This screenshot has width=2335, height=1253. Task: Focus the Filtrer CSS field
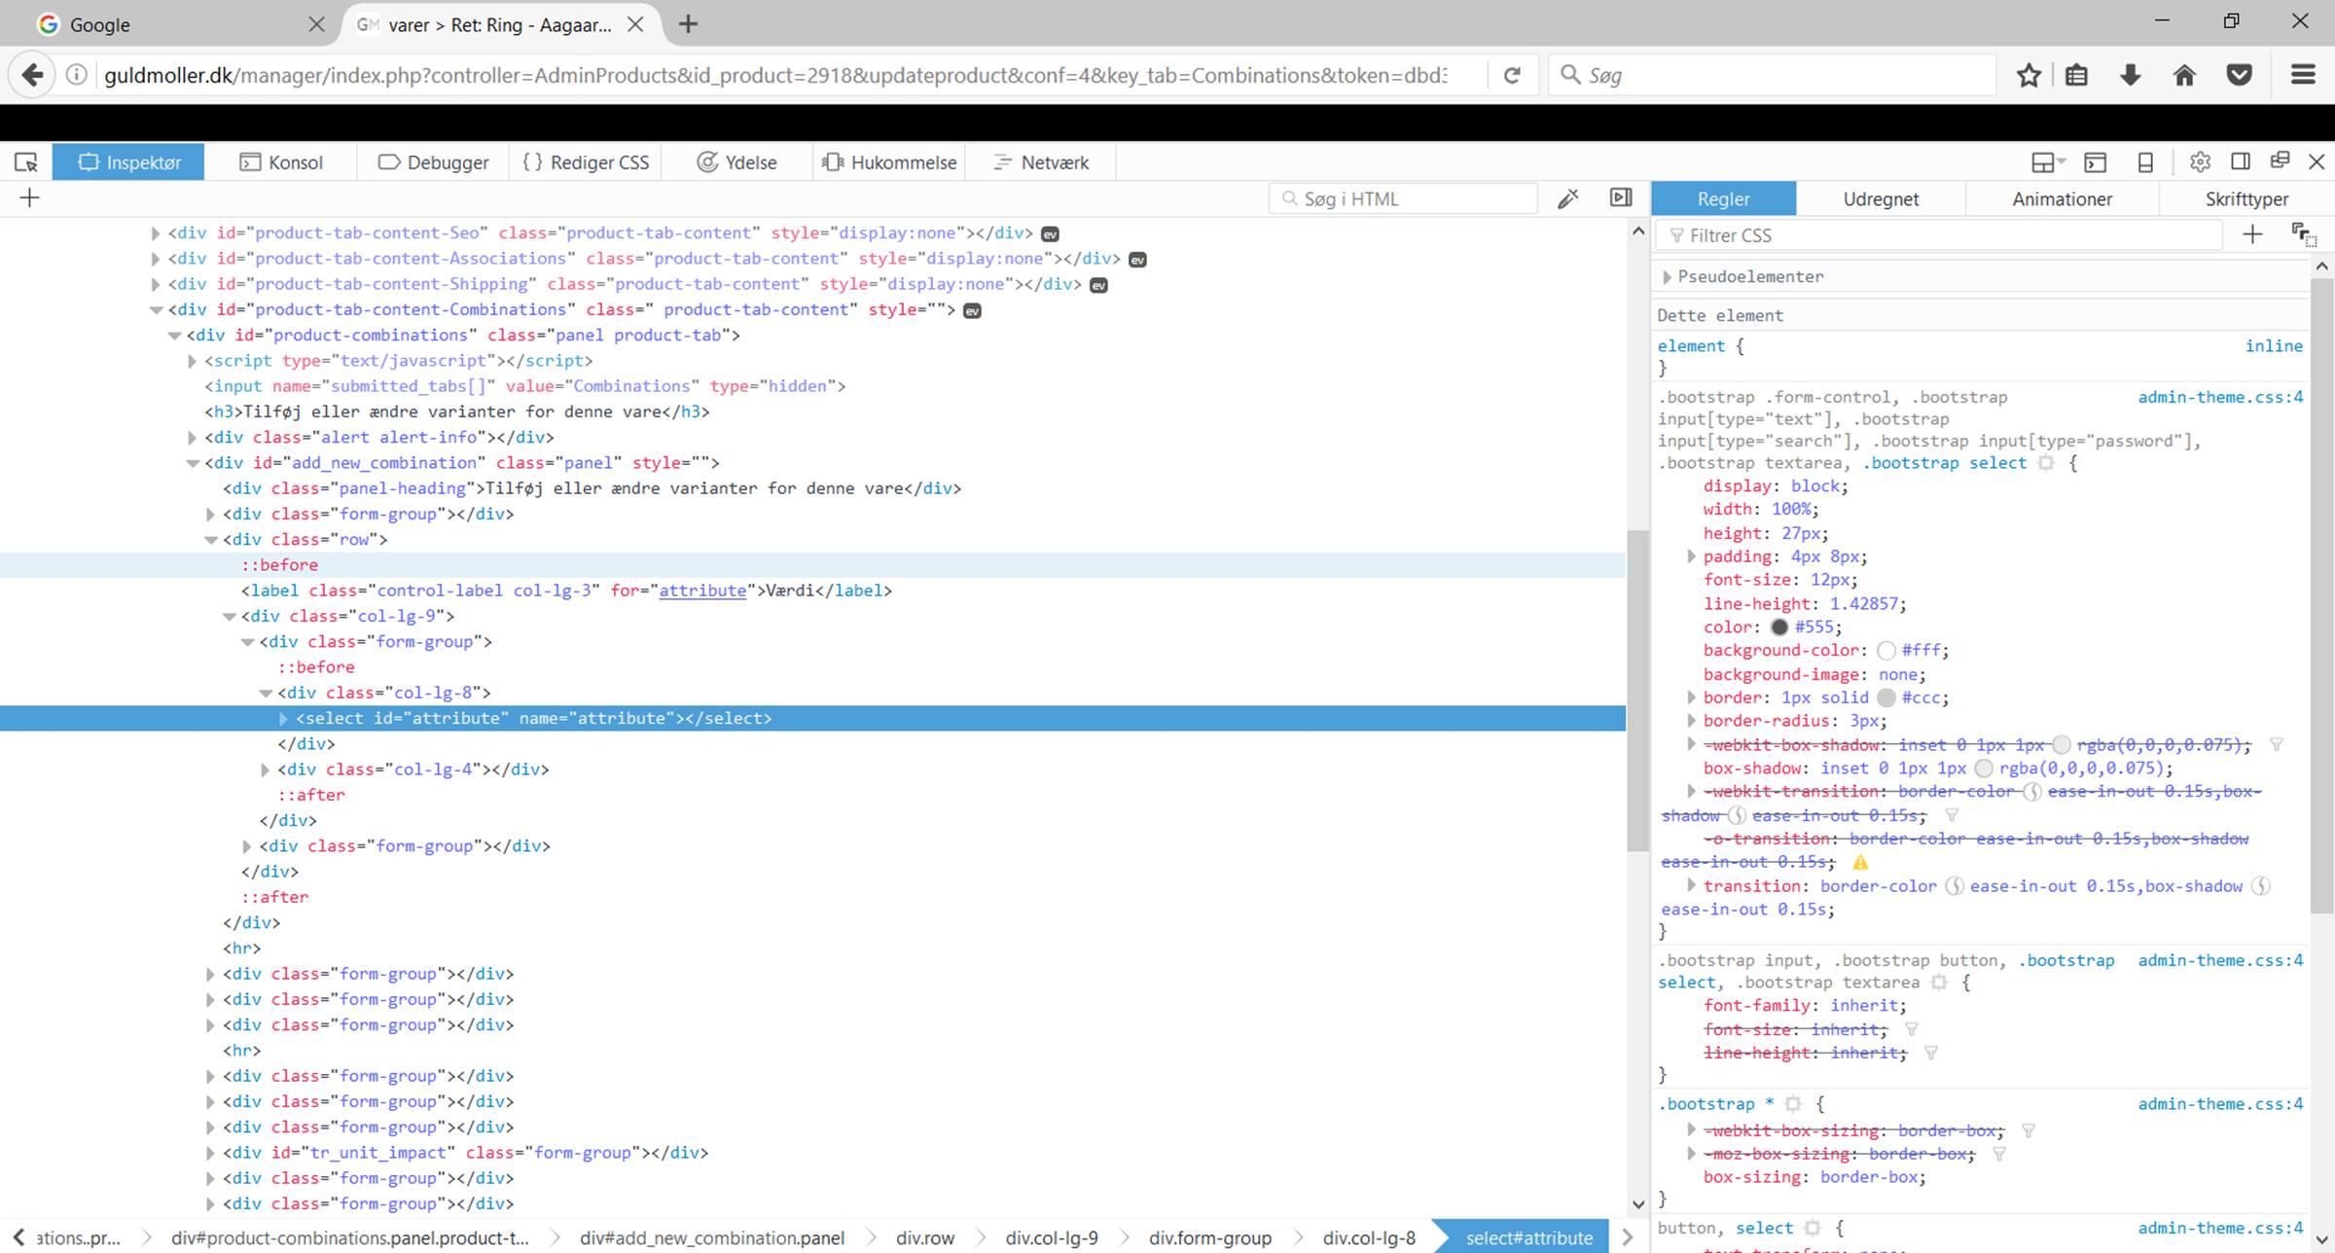[1941, 234]
